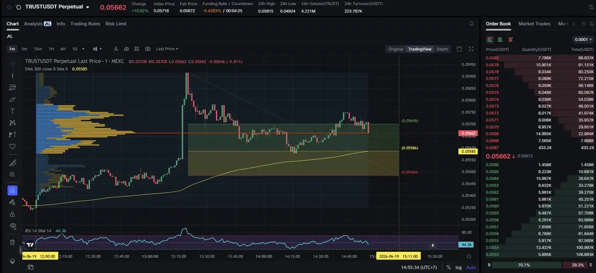The width and height of the screenshot is (596, 273).
Task: Switch to the Chart tab
Action: 12,23
